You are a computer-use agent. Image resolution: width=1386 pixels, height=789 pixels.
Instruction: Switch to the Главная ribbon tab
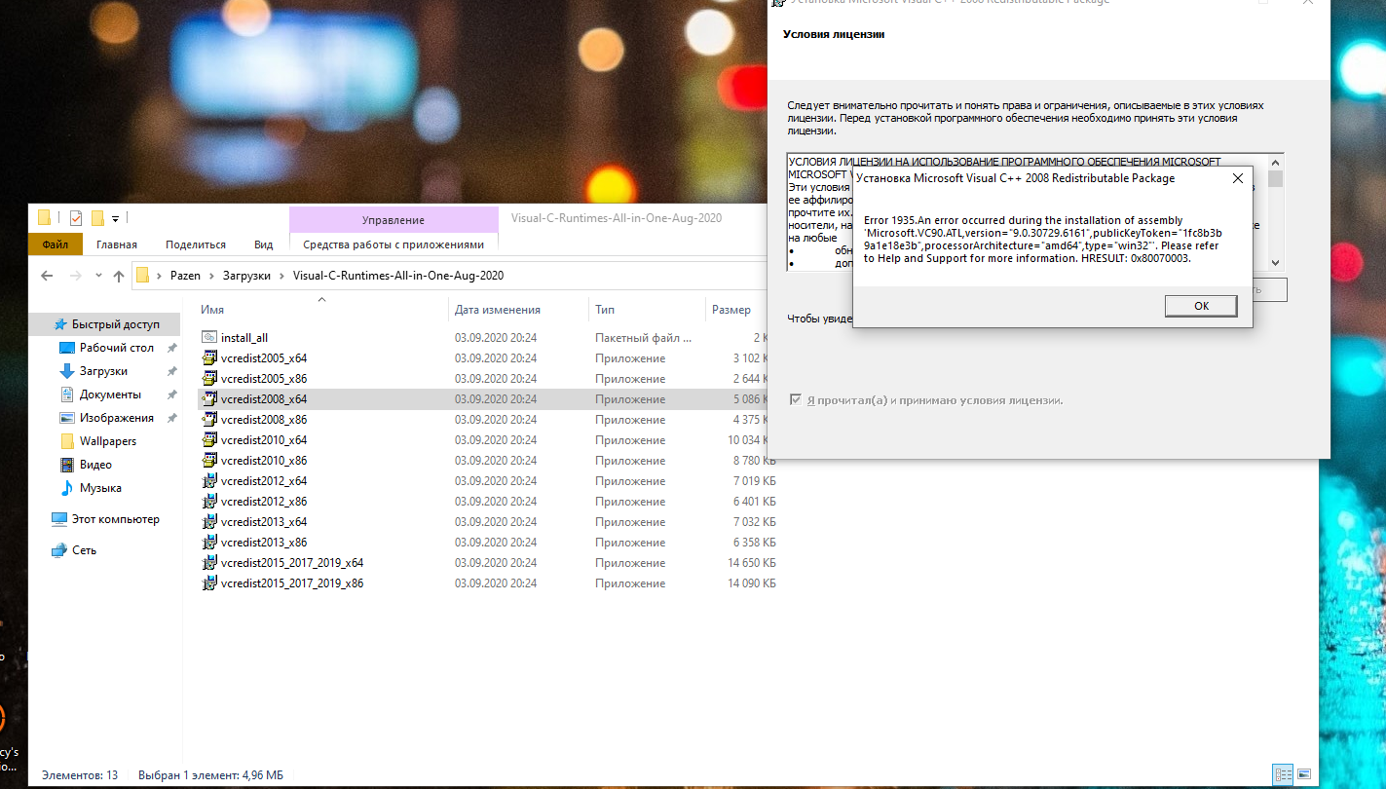tap(117, 244)
